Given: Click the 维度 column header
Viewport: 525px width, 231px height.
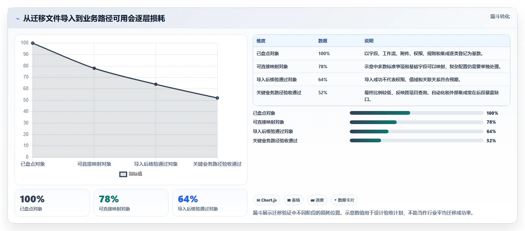Looking at the screenshot, I should coord(261,41).
